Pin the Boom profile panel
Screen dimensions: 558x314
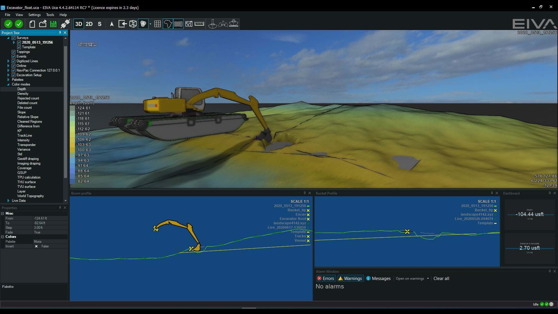tap(305, 193)
